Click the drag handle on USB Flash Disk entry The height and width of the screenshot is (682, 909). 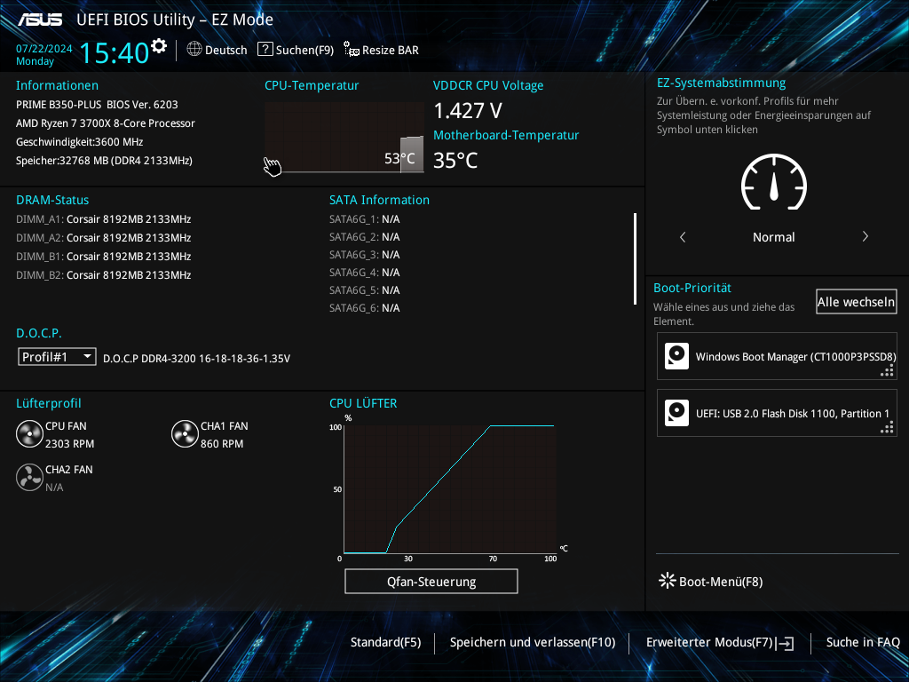click(x=887, y=428)
